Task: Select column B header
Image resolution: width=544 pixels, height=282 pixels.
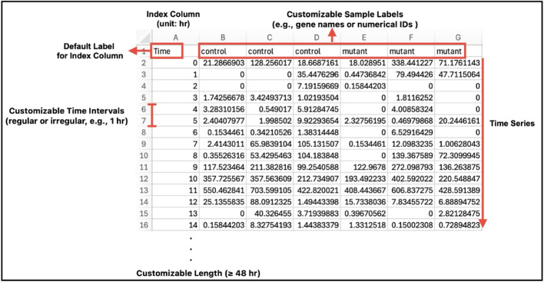Action: [x=222, y=37]
